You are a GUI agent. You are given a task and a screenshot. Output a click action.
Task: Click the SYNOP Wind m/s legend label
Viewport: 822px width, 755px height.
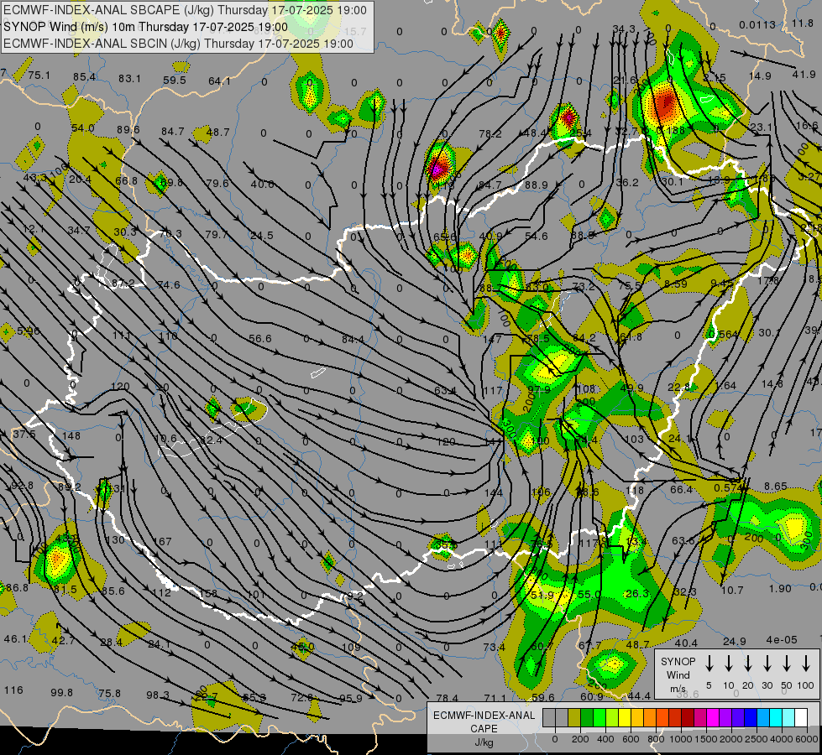click(x=678, y=674)
